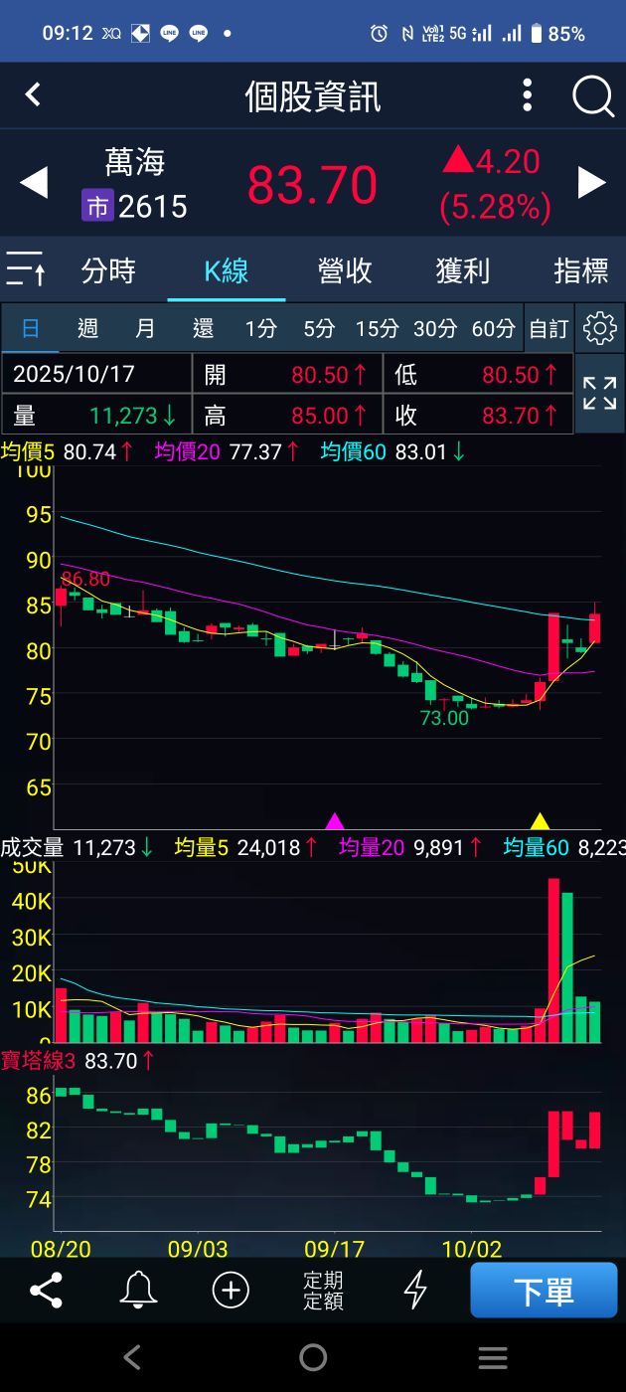Switch to previous stock with left triangle

pyautogui.click(x=34, y=183)
